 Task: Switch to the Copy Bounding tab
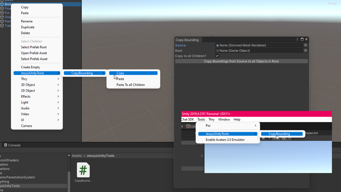187,40
